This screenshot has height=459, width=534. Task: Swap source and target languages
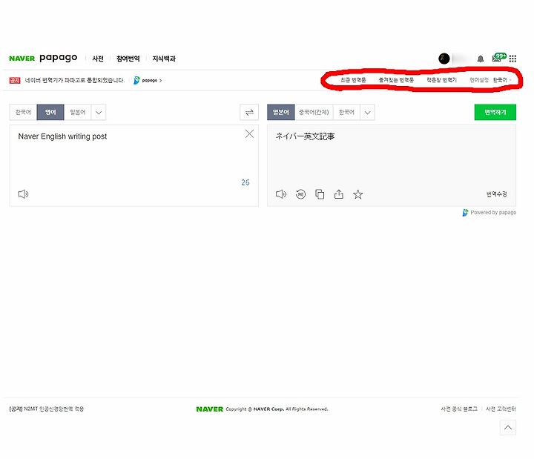point(249,112)
